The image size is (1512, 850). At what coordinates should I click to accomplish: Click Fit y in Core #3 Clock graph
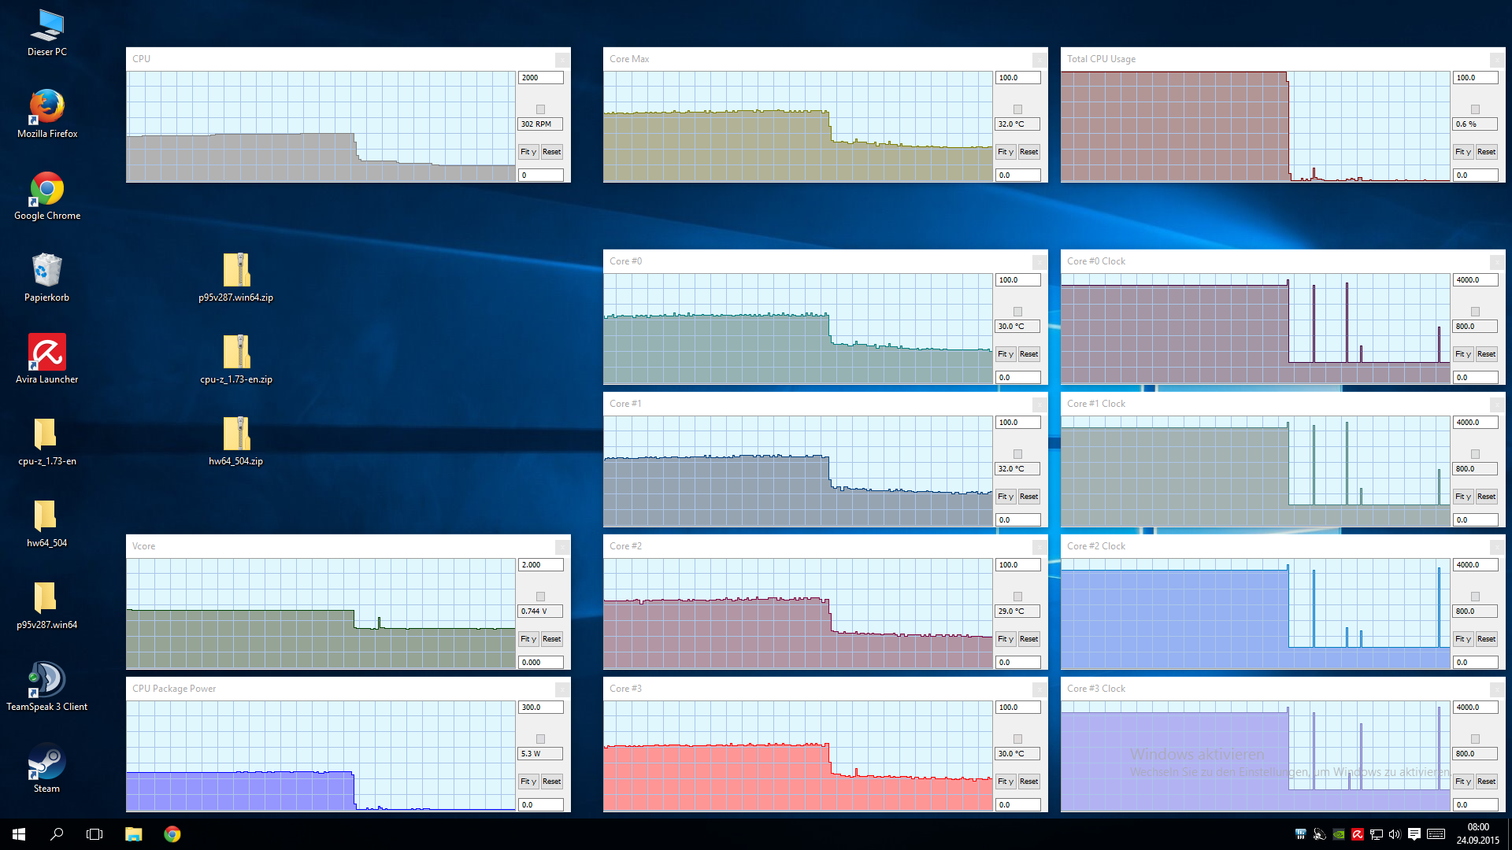tap(1462, 782)
